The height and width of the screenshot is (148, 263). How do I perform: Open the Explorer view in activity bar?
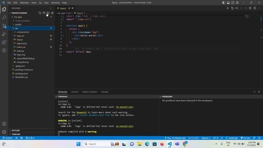pos(4,9)
